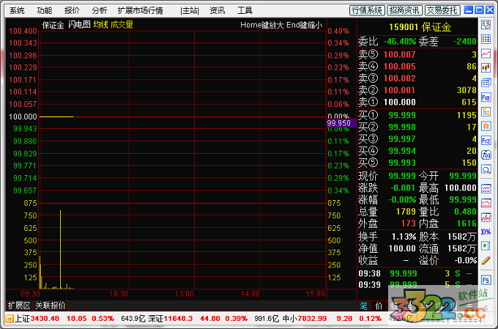Click the double wavy lines chart icon
Viewport: 498px width, 329px height.
(x=486, y=189)
